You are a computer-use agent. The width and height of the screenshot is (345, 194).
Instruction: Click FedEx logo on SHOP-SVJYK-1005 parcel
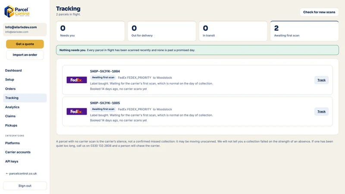(x=77, y=112)
